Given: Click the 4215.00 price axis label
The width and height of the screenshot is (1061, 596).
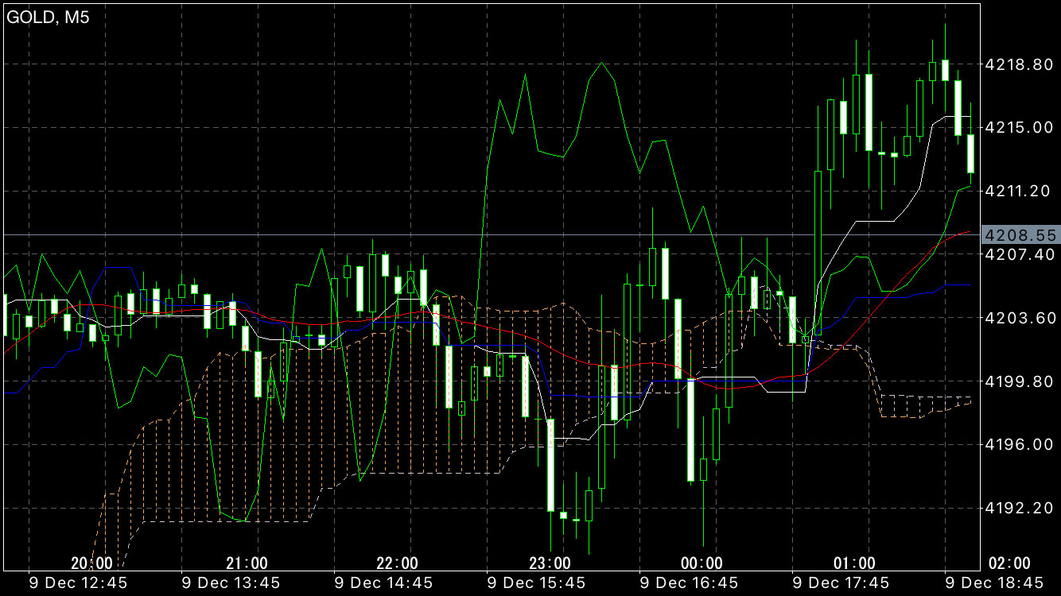Looking at the screenshot, I should click(1019, 128).
